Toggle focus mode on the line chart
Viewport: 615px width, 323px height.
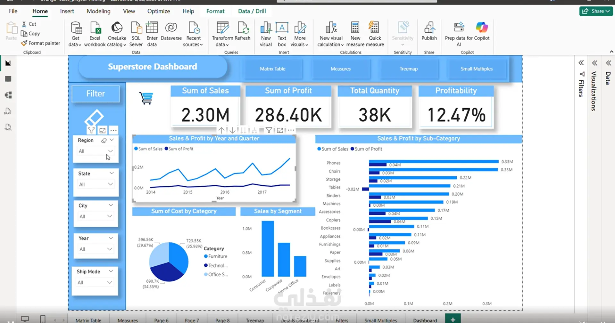click(280, 130)
